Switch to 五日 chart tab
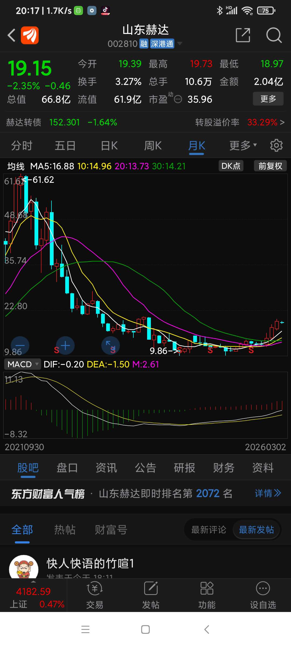 click(65, 146)
